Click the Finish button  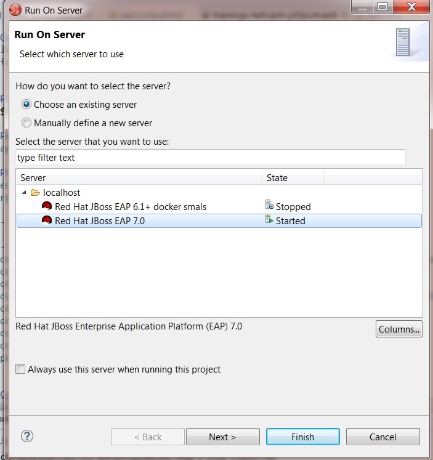click(303, 437)
